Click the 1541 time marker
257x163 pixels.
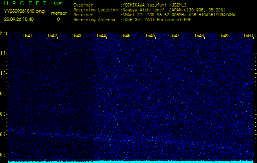(x=28, y=36)
